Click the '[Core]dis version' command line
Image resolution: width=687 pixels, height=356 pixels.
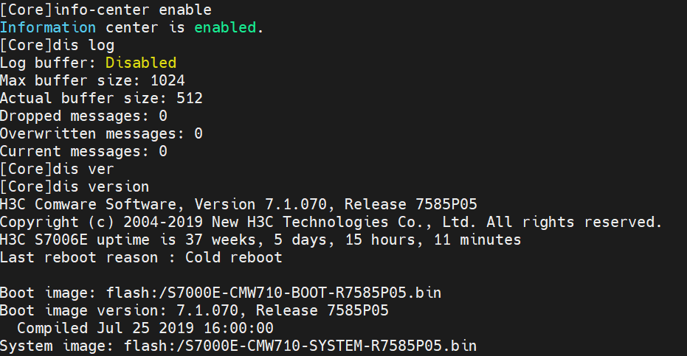pos(75,187)
